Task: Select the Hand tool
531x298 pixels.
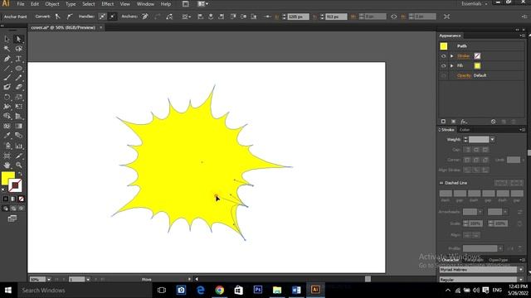Action: [x=7, y=166]
